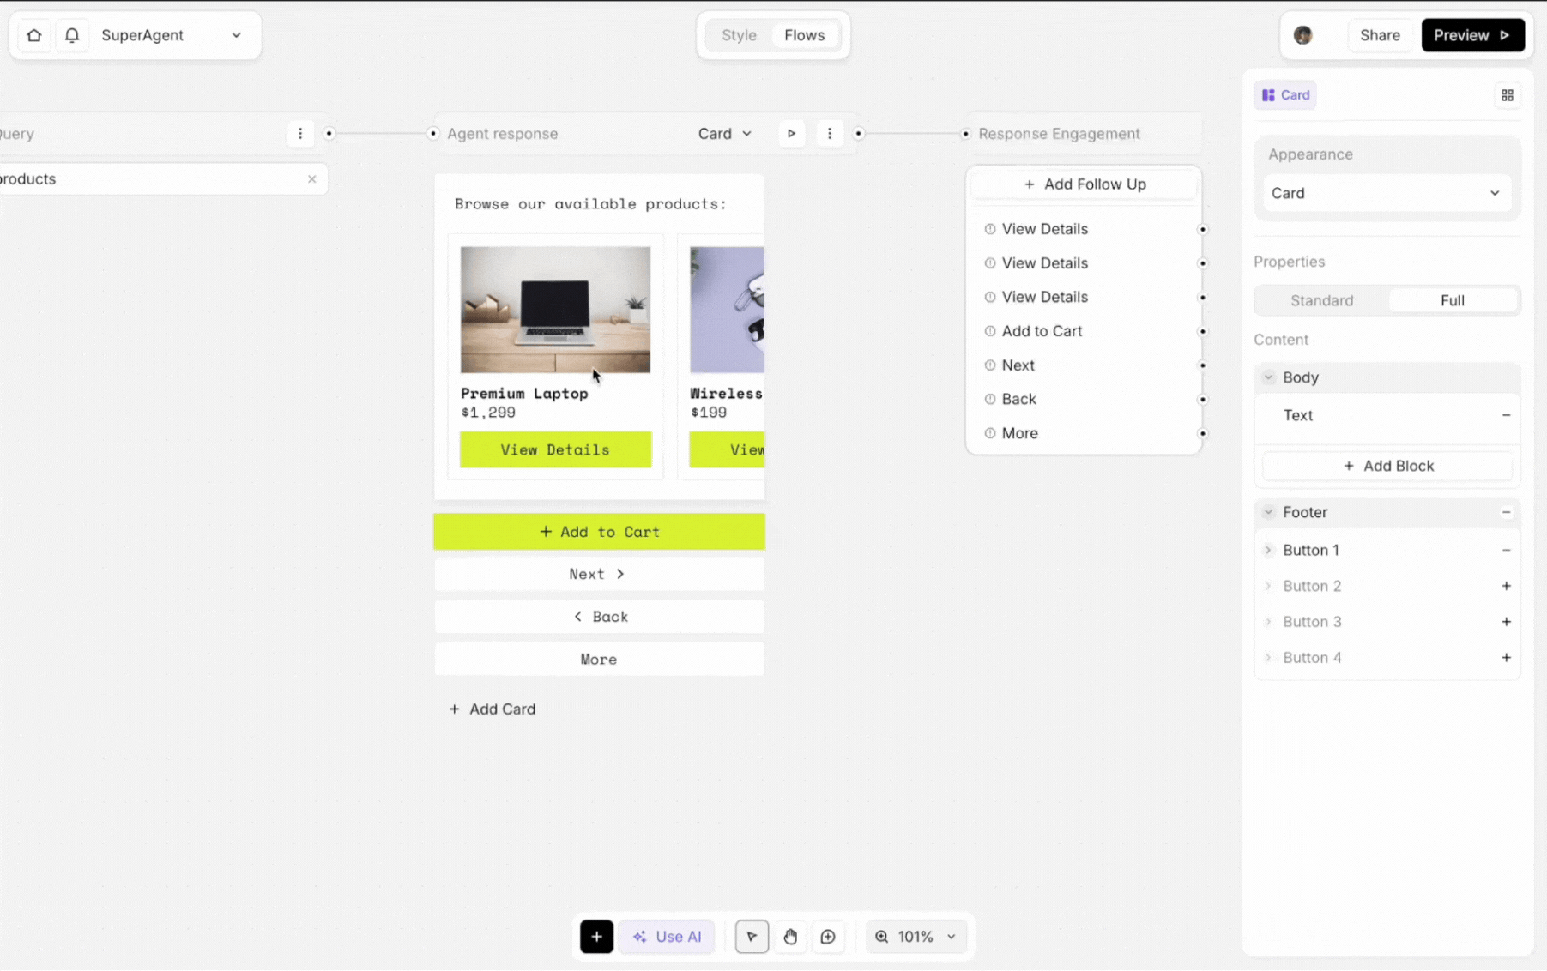Open the grid layout icon in the Card panel
This screenshot has height=971, width=1547.
(1508, 95)
